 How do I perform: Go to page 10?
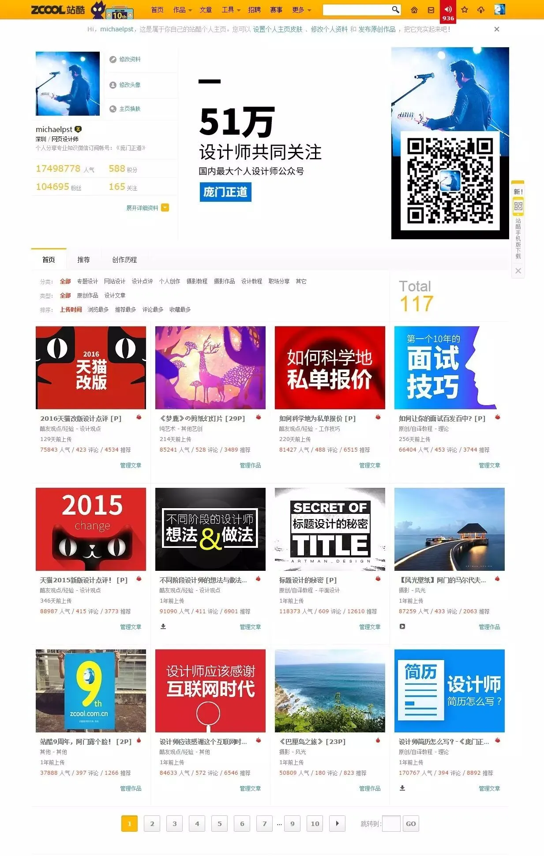315,824
